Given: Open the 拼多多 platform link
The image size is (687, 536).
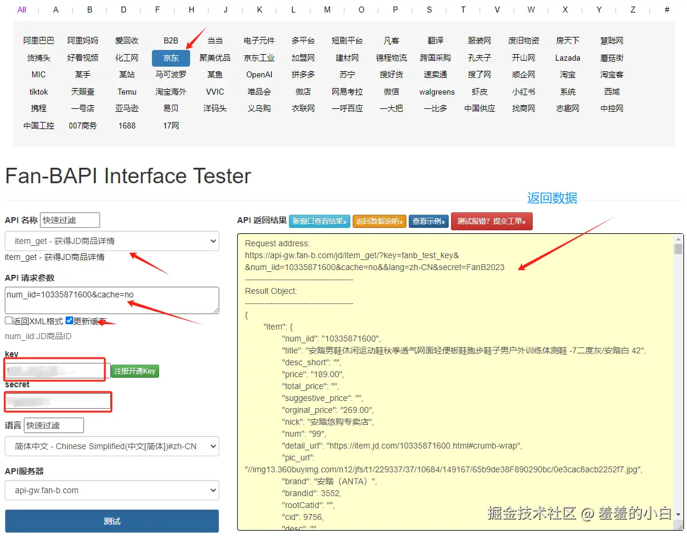Looking at the screenshot, I should tap(303, 75).
